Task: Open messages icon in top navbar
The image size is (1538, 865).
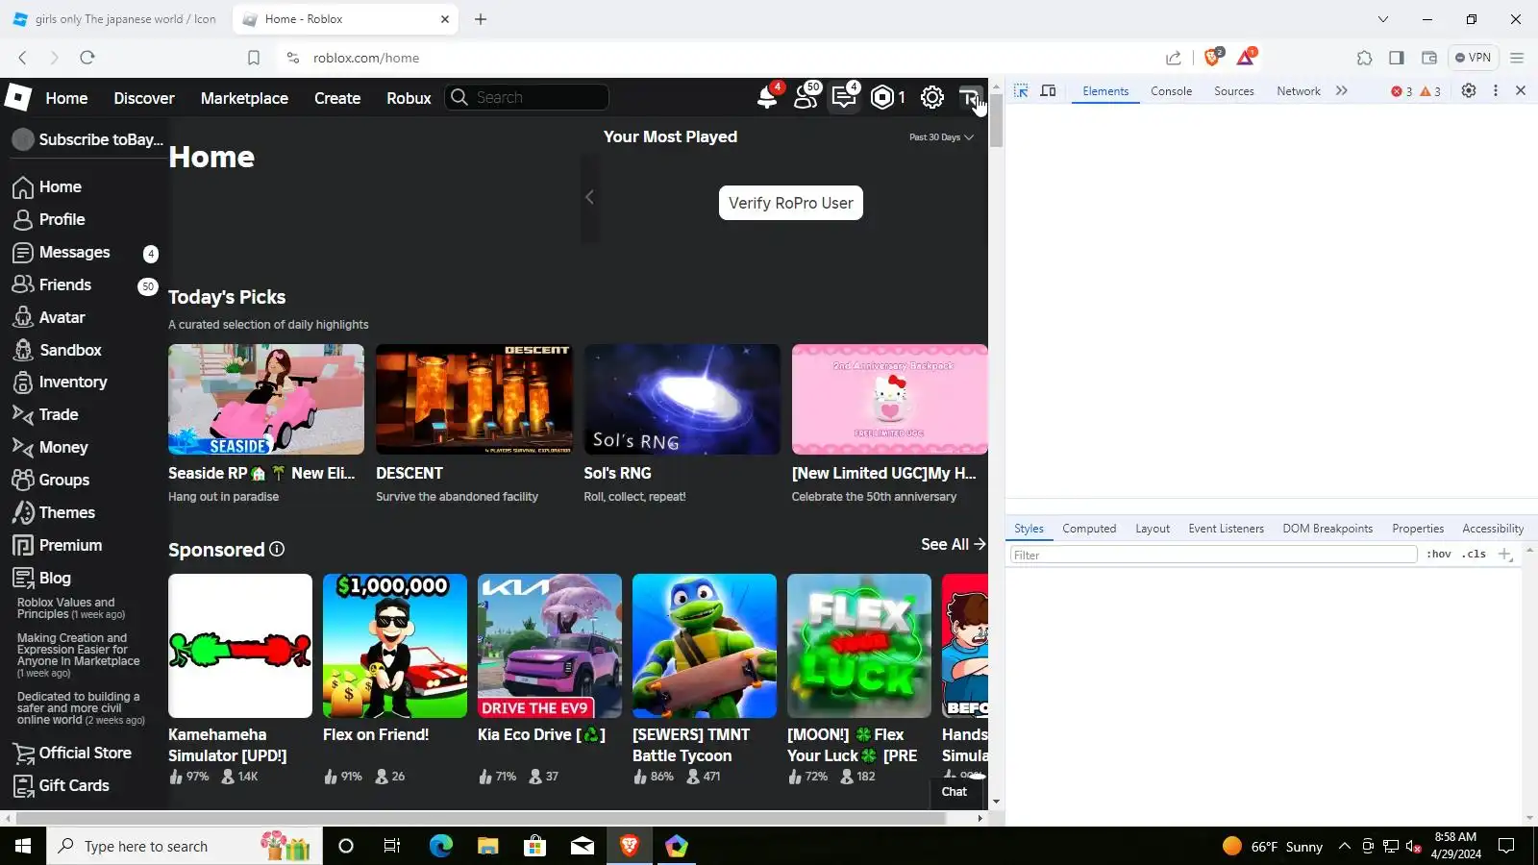Action: pyautogui.click(x=844, y=97)
